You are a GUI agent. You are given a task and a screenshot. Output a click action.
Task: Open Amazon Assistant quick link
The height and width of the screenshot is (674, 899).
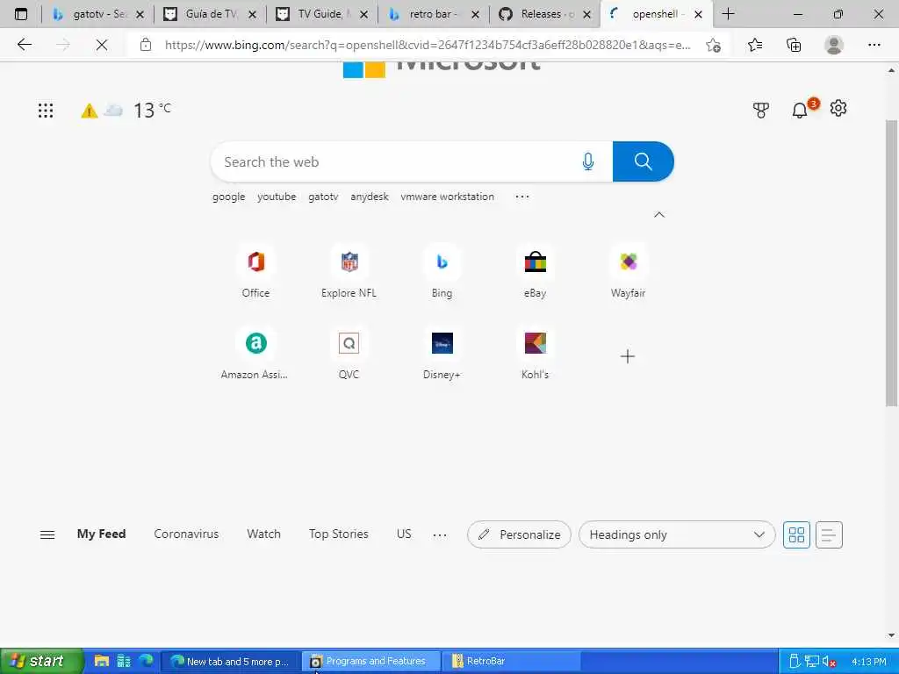point(255,355)
